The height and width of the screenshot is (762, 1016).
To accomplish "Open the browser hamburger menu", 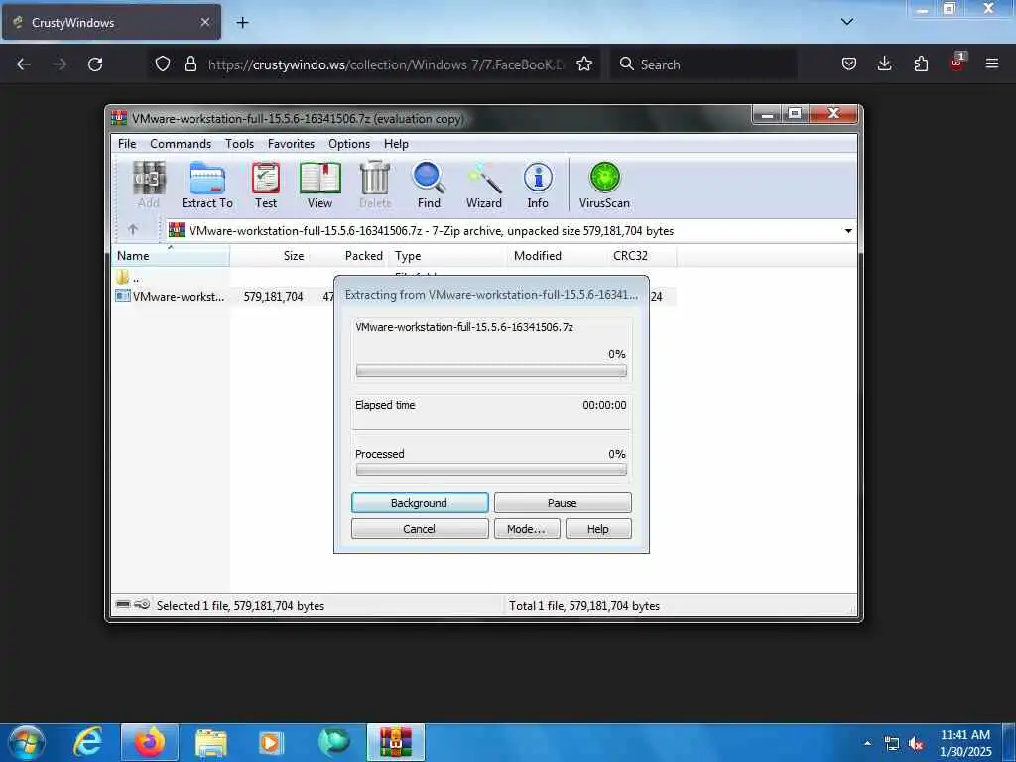I will click(992, 63).
